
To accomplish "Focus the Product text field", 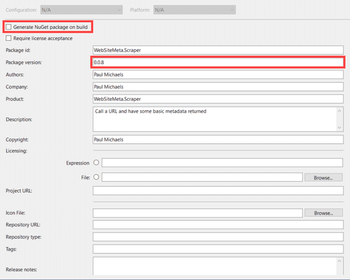I will pyautogui.click(x=218, y=99).
